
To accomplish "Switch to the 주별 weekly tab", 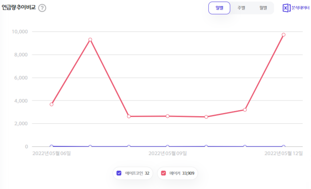I will click(x=241, y=8).
